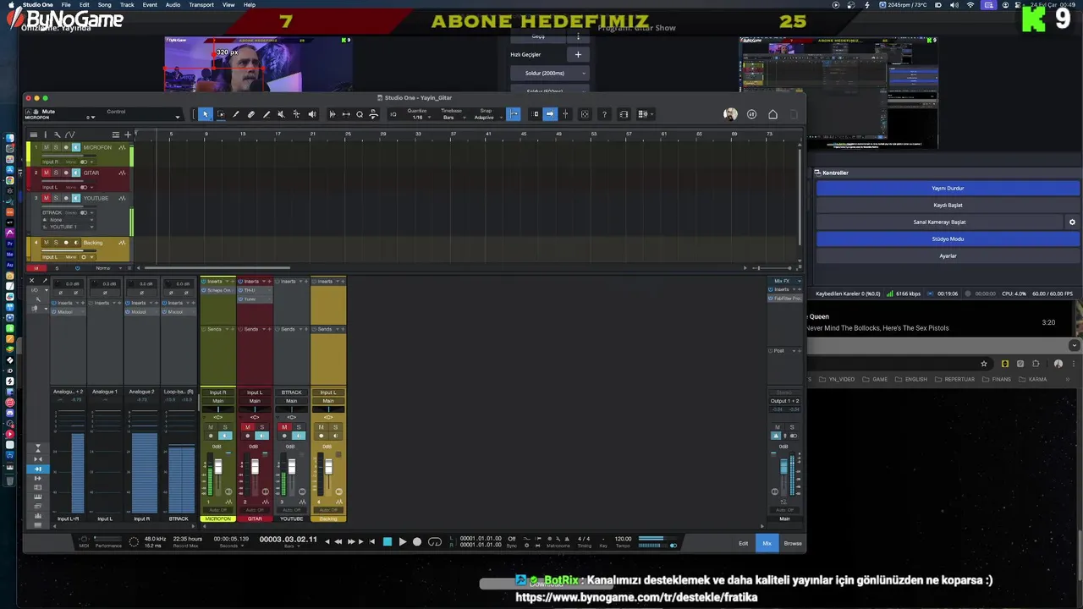This screenshot has height=609, width=1083.
Task: Open the File menu
Action: (x=65, y=4)
